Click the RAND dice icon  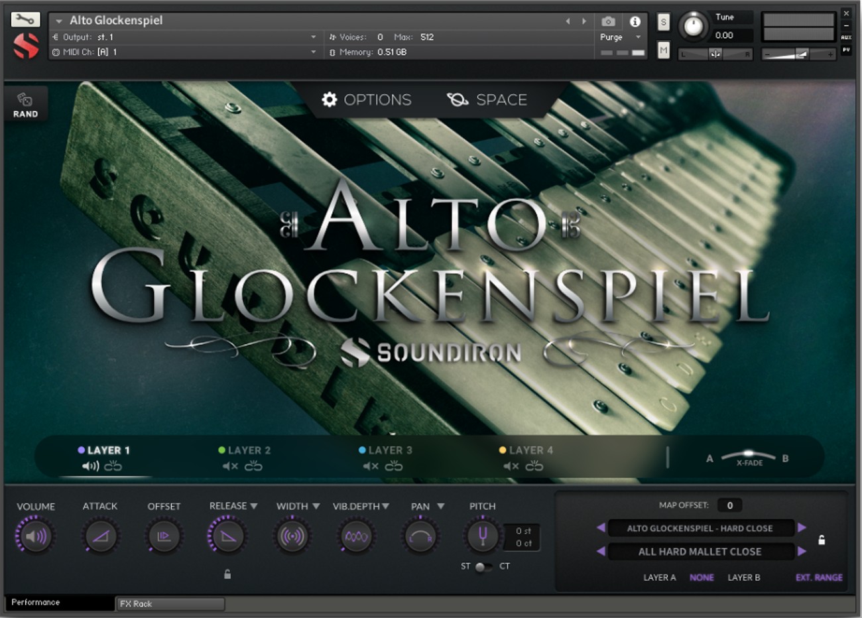tap(25, 99)
